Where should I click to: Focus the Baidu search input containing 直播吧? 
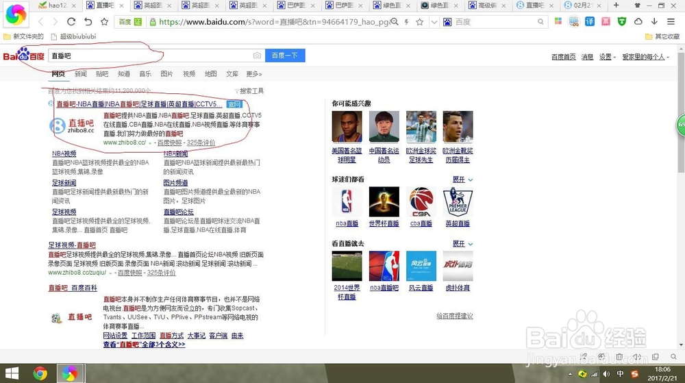pos(156,55)
